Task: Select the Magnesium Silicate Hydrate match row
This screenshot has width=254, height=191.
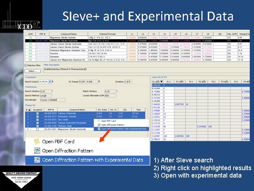Action: (x=137, y=37)
